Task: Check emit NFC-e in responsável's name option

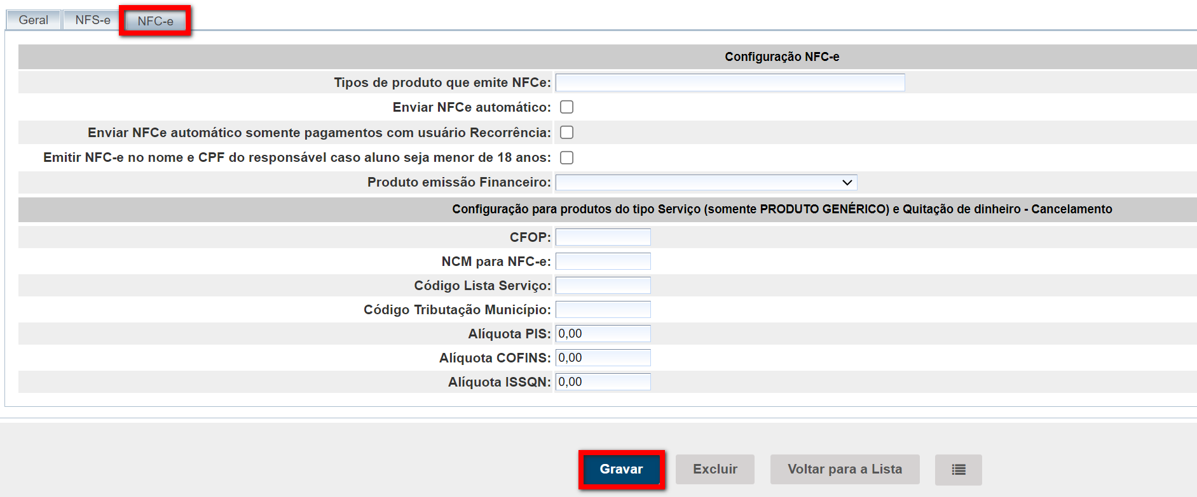Action: pos(566,157)
